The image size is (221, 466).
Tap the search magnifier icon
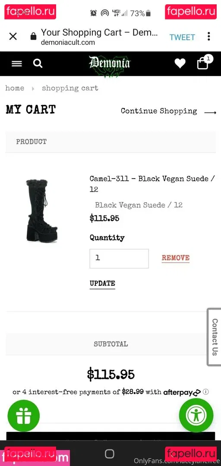tap(38, 63)
